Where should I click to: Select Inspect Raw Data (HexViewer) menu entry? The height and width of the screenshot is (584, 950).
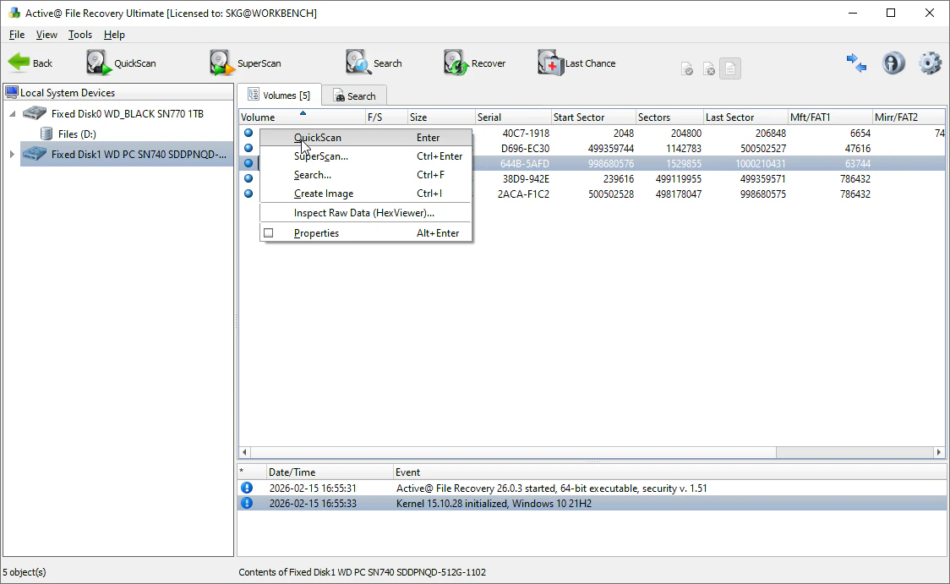pos(363,213)
